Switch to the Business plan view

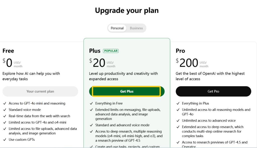(x=136, y=28)
